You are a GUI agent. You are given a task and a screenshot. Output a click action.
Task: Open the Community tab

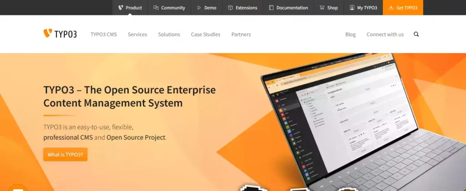(169, 8)
